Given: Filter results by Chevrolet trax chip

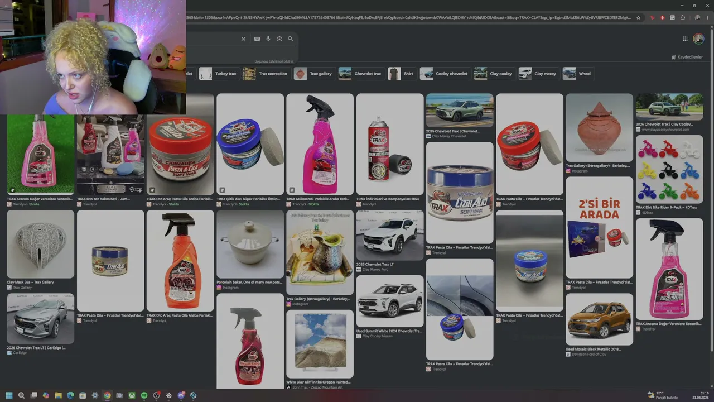Looking at the screenshot, I should 361,74.
